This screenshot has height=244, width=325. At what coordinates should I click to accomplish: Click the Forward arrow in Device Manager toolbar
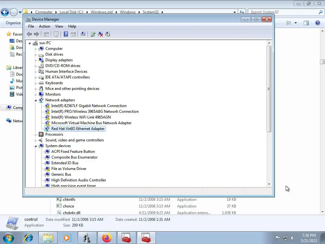[x=36, y=34]
